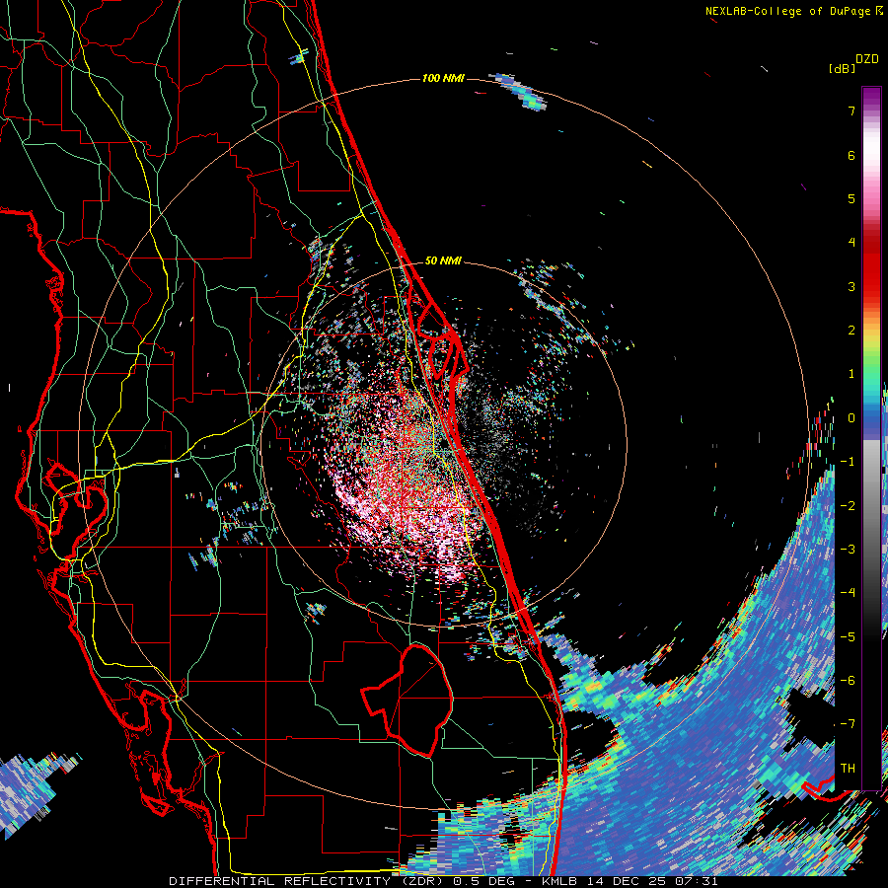Click the vertical ZDR color bar legend
This screenshot has width=888, height=888.
[871, 438]
